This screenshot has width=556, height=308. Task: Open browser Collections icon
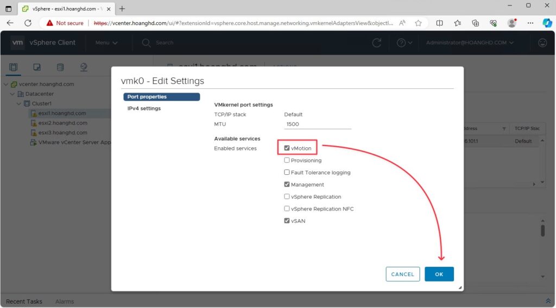[x=476, y=23]
